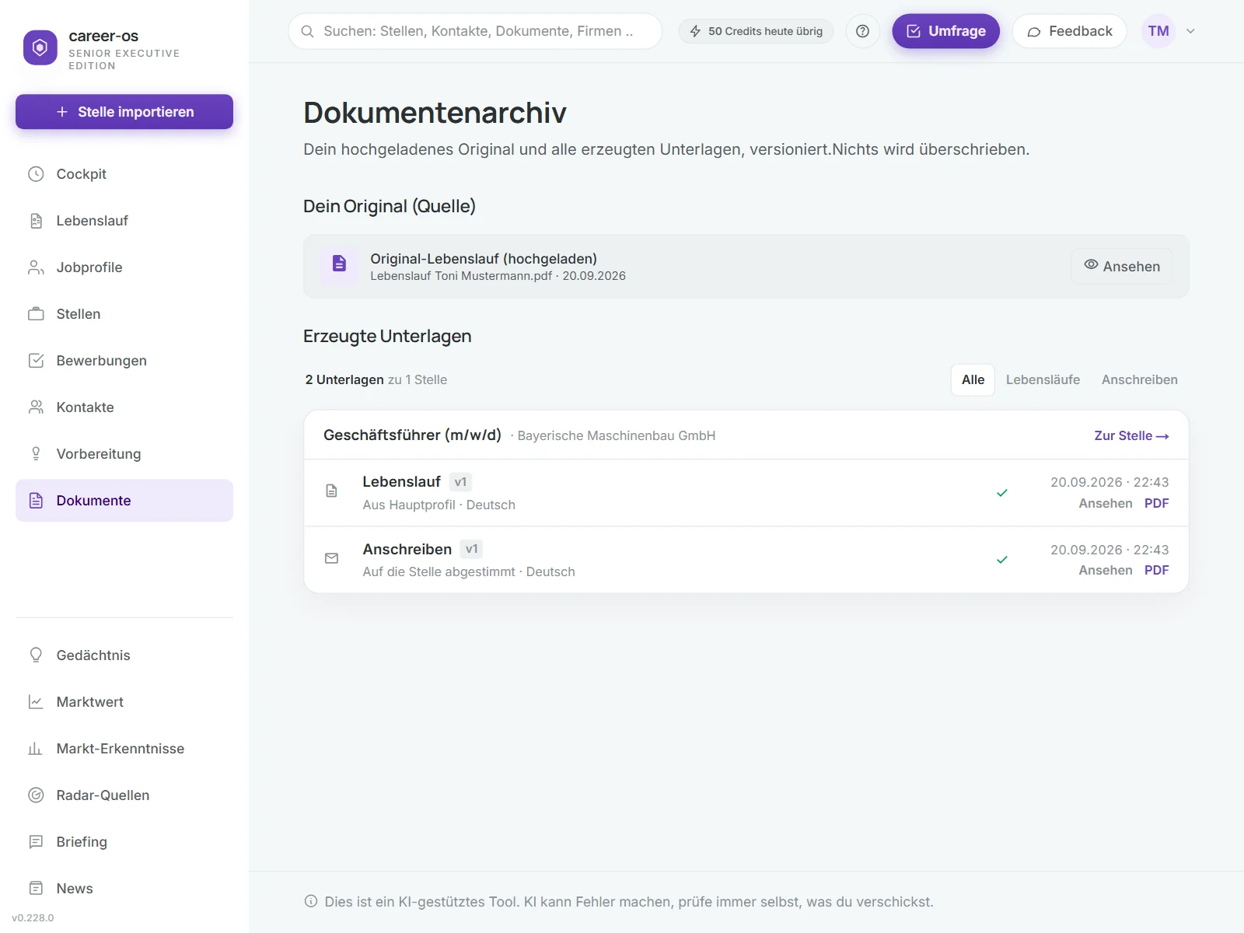Click Ansehen in the Anschreiben v1 row
This screenshot has height=933, width=1244.
(x=1105, y=570)
